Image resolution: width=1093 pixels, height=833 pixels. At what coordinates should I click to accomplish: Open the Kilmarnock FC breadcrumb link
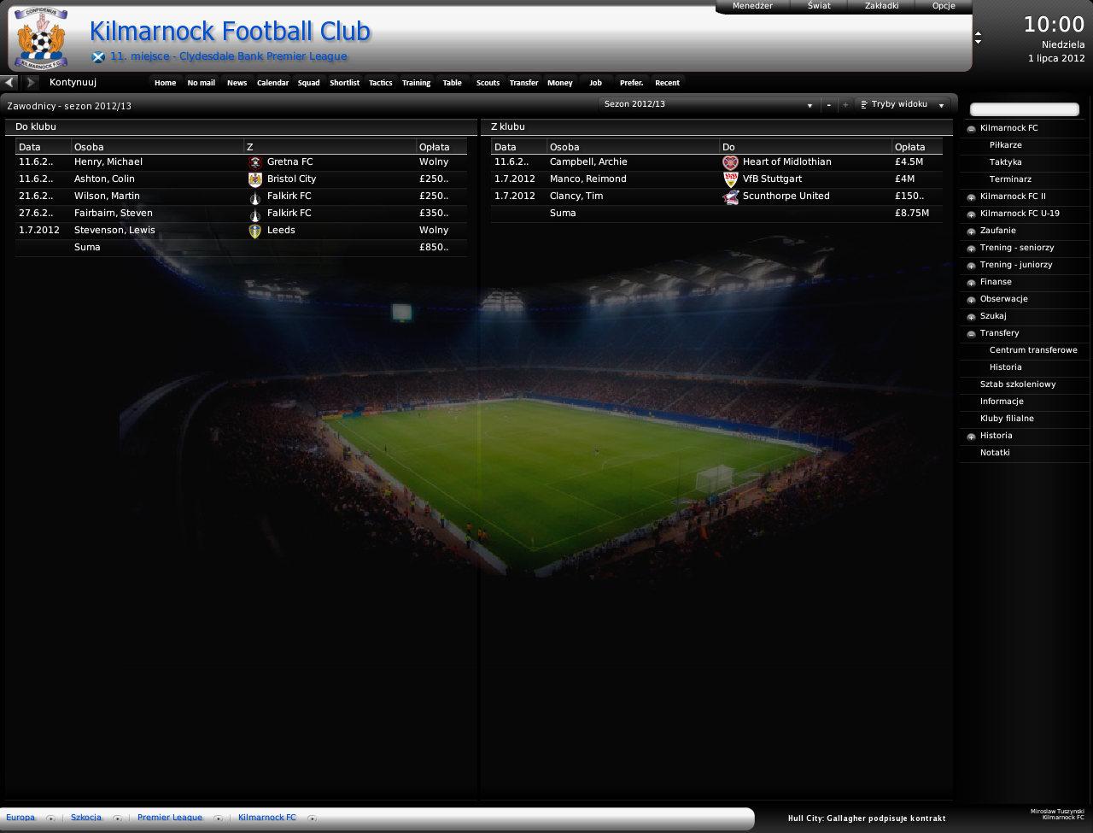[x=266, y=818]
